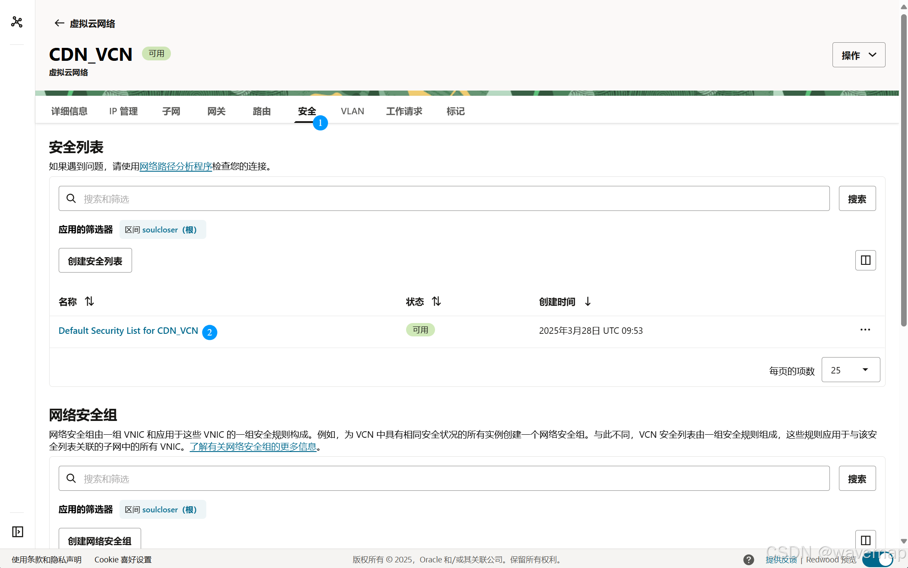
Task: Switch to the 子网 tab
Action: [x=171, y=111]
